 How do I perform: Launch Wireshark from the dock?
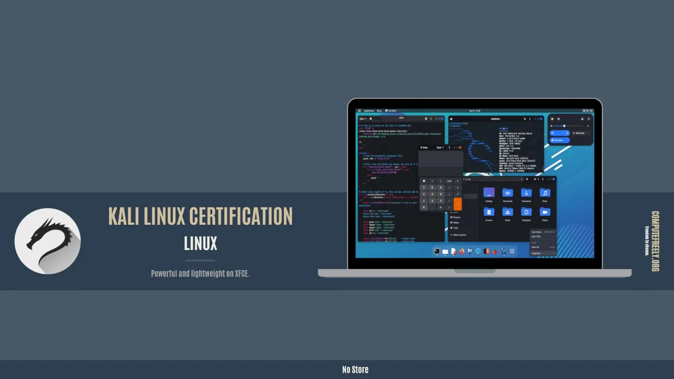point(478,251)
